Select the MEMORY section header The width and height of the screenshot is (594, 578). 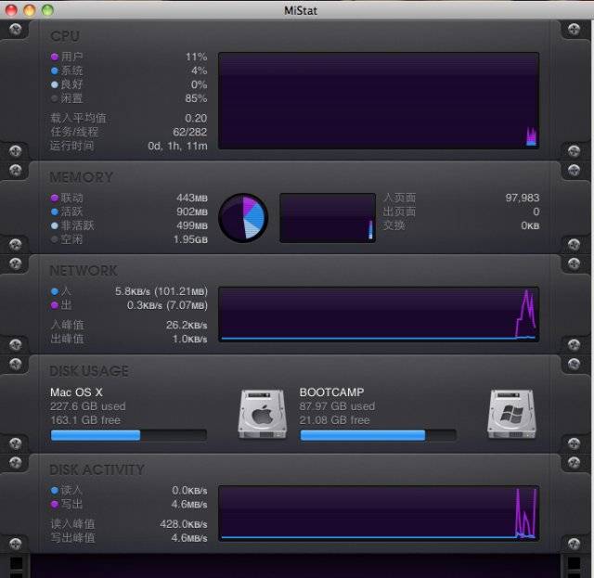point(82,177)
